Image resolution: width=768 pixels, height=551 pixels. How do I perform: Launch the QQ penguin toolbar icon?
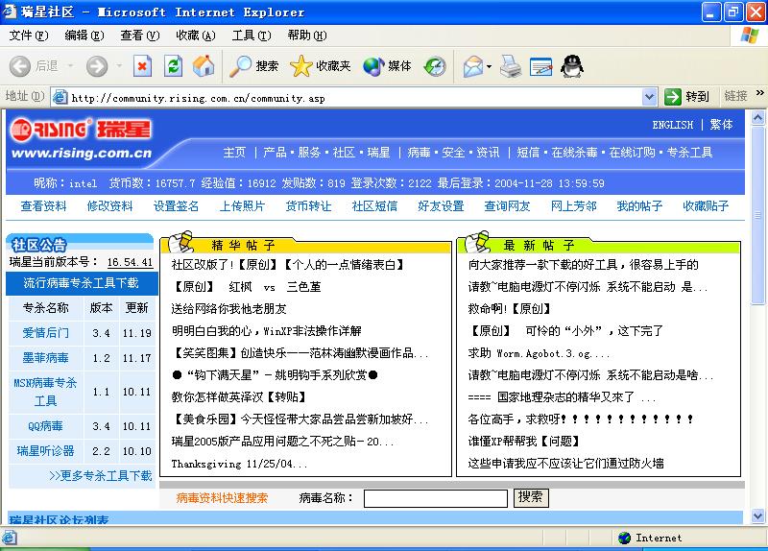tap(571, 65)
